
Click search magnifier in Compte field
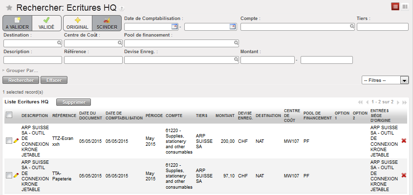coord(352,26)
